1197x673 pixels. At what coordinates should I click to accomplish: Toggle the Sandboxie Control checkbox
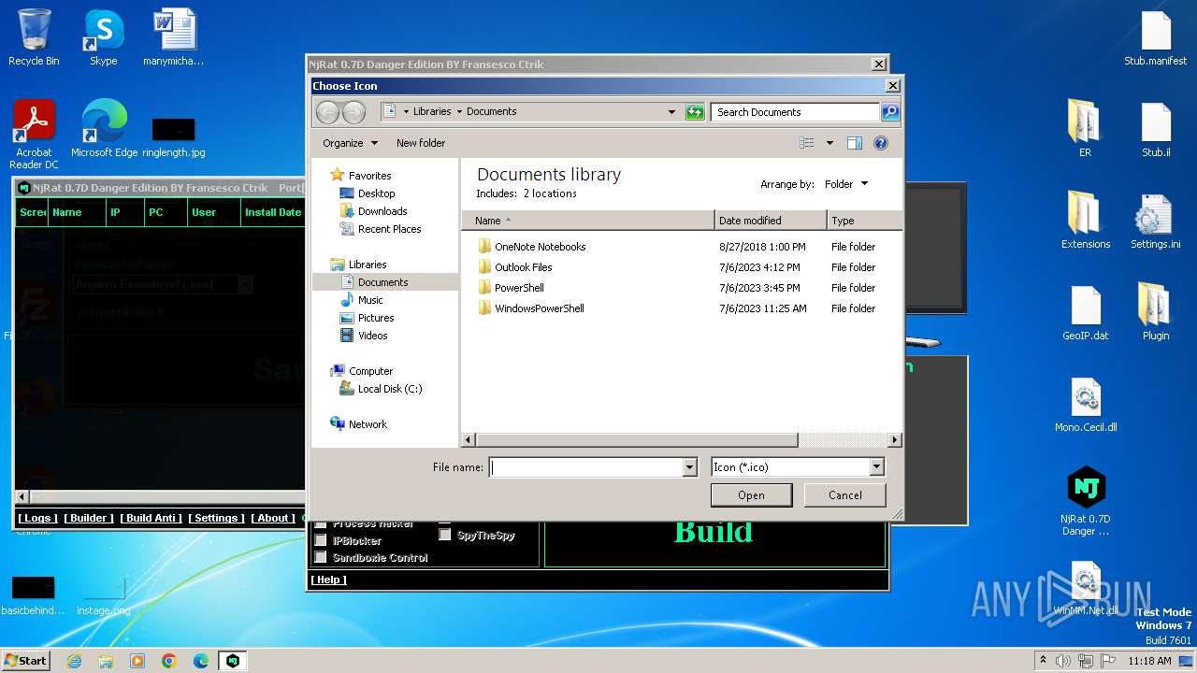(x=321, y=557)
